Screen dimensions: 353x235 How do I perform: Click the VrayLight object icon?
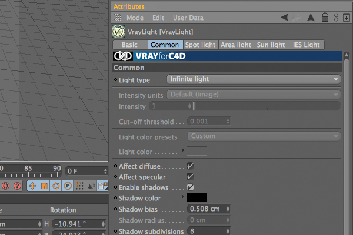click(x=119, y=32)
